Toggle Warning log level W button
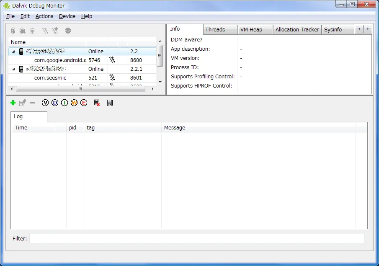Image resolution: width=379 pixels, height=266 pixels. point(74,103)
